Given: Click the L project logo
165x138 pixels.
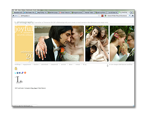Looking at the screenshot, I should (x=19, y=80).
